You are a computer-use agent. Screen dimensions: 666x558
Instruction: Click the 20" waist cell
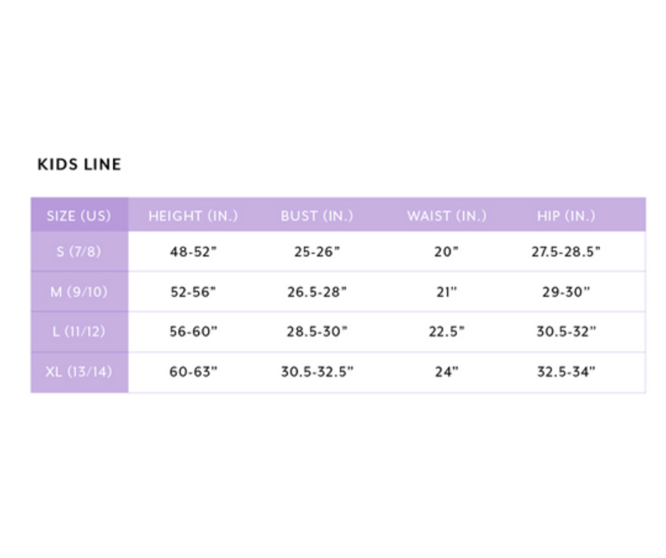446,252
